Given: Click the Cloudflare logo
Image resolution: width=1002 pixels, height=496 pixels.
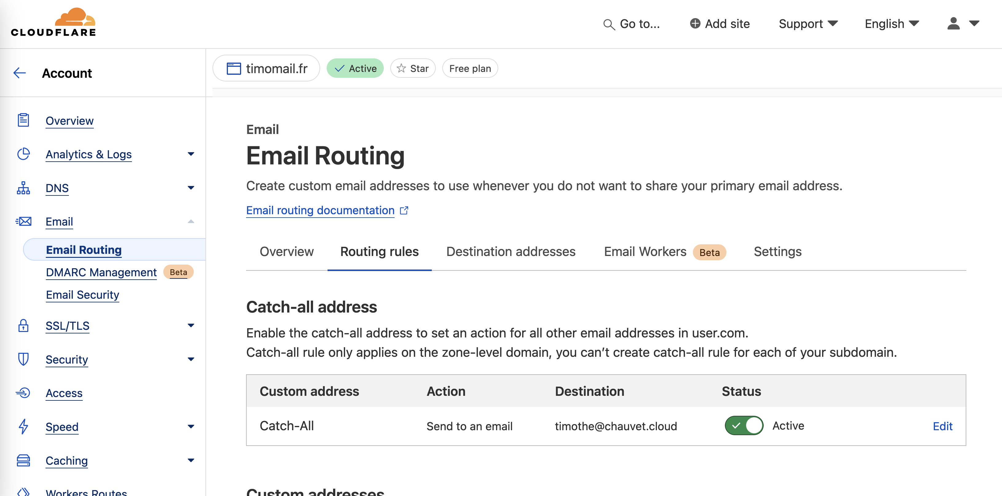Looking at the screenshot, I should 53,22.
